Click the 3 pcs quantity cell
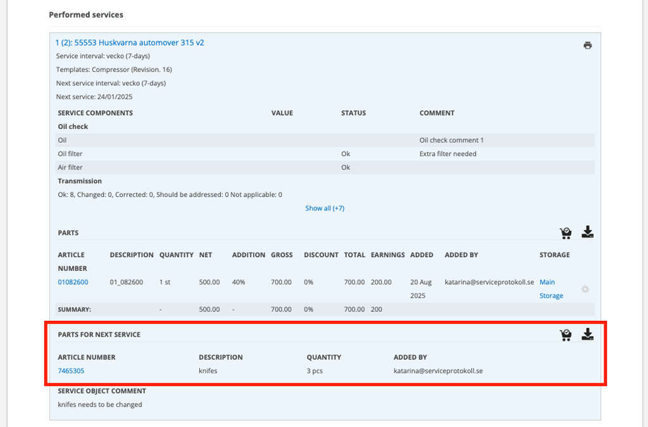 pyautogui.click(x=315, y=371)
